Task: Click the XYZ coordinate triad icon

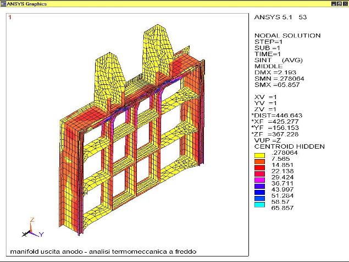Action: tap(33, 228)
